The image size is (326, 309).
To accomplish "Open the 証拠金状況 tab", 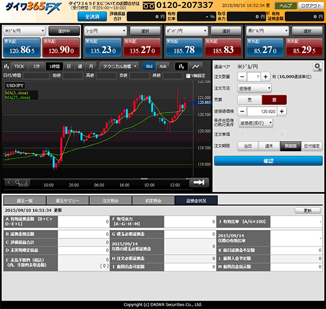I will (x=196, y=201).
